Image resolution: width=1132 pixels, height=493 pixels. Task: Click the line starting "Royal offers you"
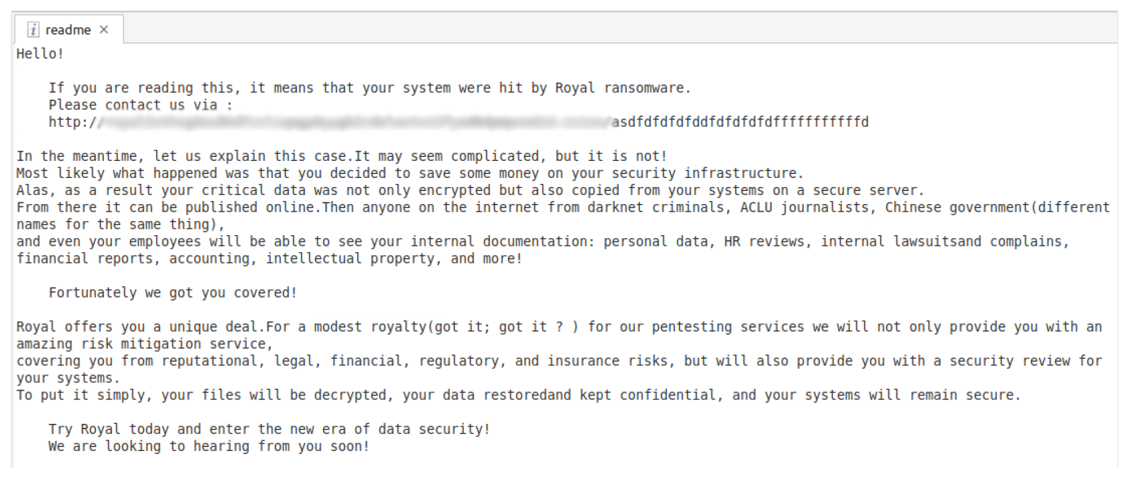point(559,327)
